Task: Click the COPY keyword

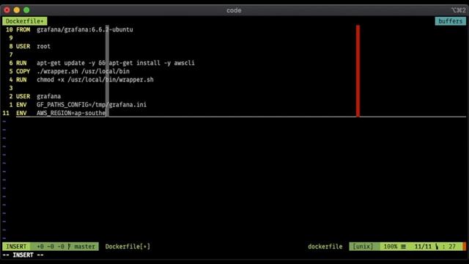Action: pyautogui.click(x=23, y=72)
